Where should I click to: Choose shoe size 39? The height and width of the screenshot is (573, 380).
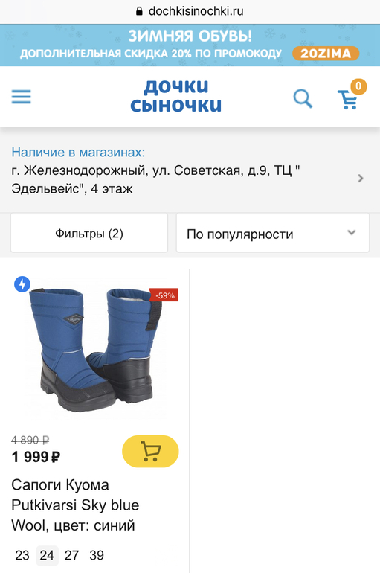click(97, 555)
